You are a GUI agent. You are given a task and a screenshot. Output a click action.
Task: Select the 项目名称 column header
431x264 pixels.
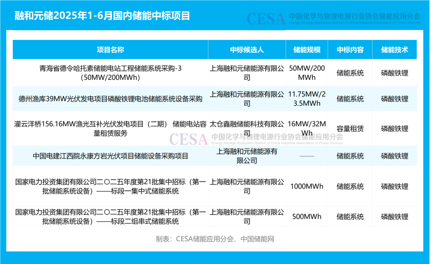(111, 50)
